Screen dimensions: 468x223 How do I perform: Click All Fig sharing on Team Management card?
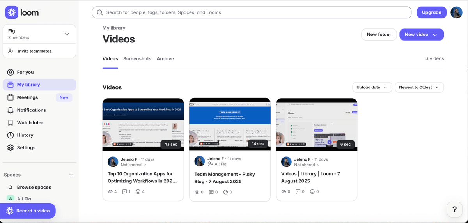[x=218, y=164]
